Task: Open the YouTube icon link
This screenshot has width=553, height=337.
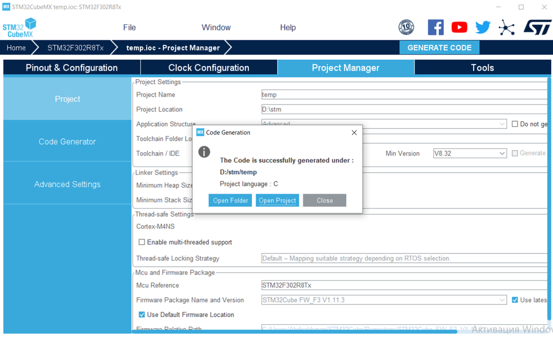Action: pyautogui.click(x=459, y=27)
